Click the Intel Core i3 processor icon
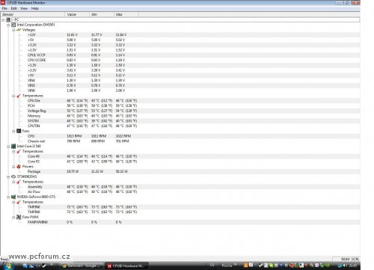This screenshot has width=374, height=270. [13, 146]
